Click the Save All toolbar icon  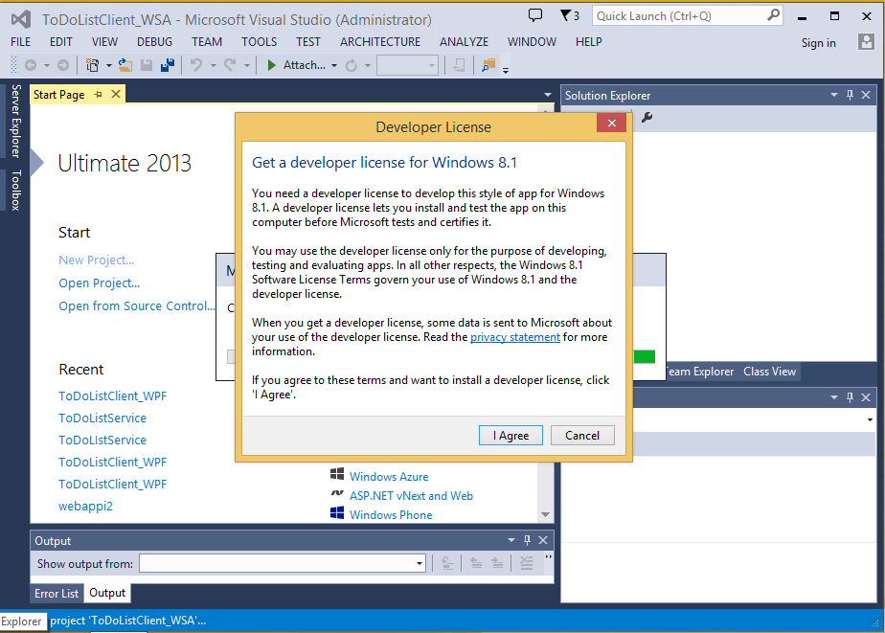click(167, 65)
